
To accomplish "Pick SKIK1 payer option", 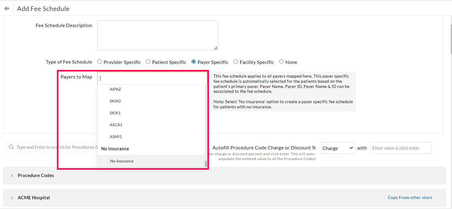I will 115,113.
